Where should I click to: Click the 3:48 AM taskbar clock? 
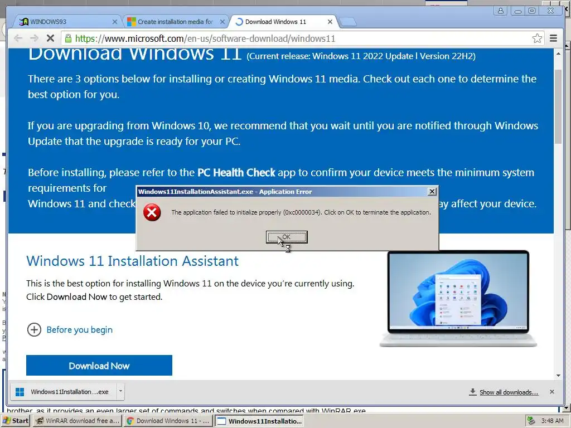click(552, 421)
